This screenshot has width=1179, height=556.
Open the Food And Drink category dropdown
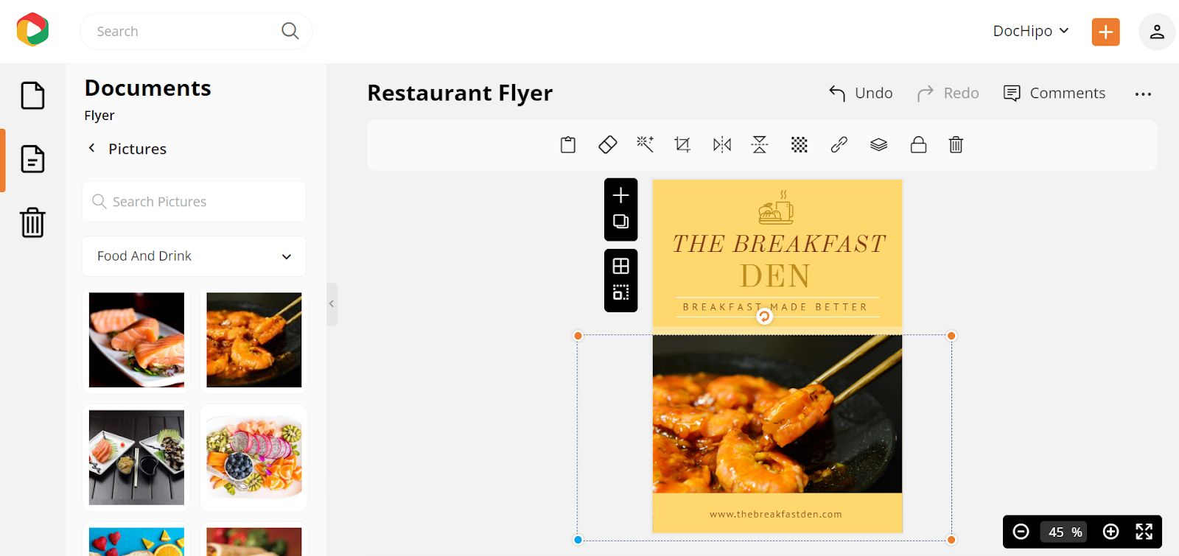tap(194, 256)
